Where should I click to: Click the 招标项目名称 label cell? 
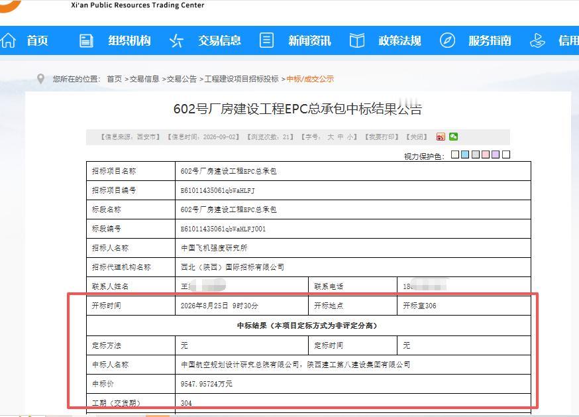pyautogui.click(x=131, y=171)
